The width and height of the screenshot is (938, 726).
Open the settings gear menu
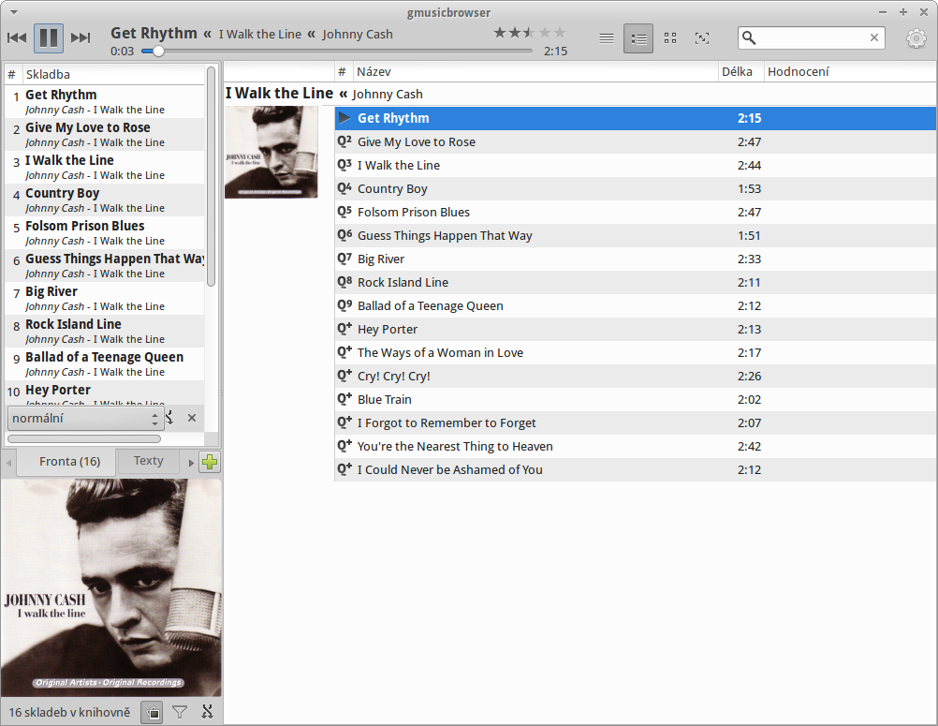tap(916, 39)
